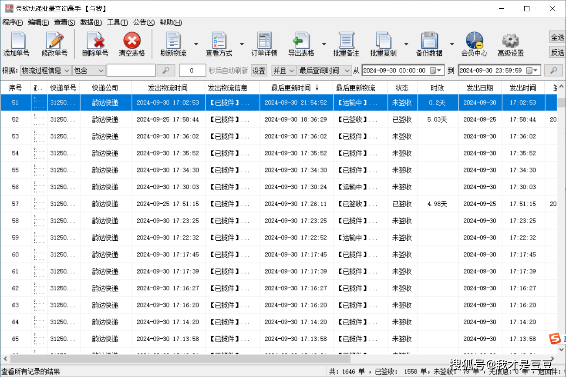
Task: Click 0.2天 时效 cell in row 51
Action: click(437, 103)
